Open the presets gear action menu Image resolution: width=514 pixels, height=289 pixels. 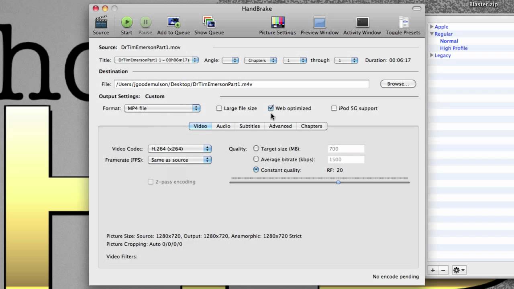click(x=459, y=270)
